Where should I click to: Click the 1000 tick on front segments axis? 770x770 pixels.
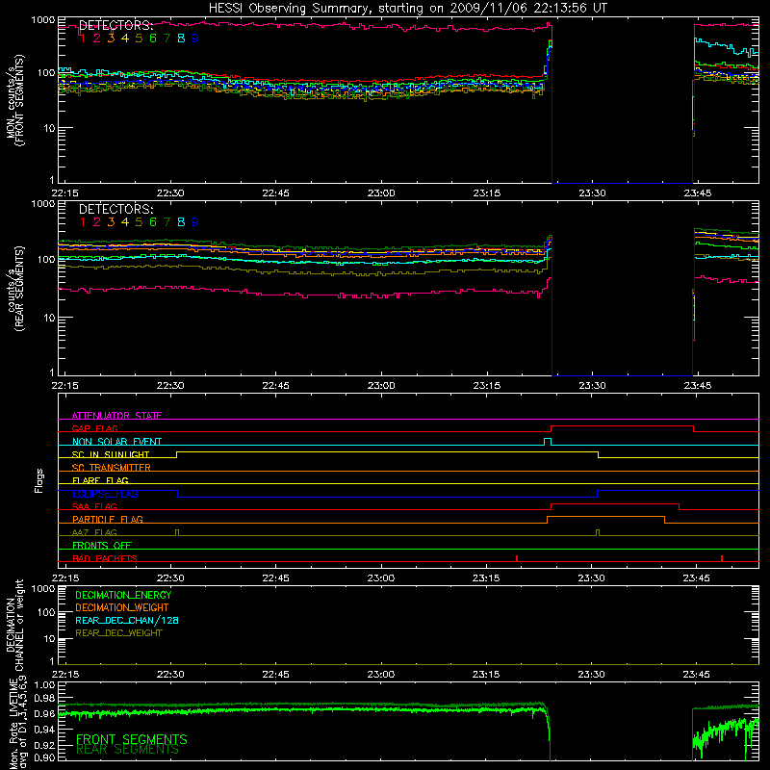point(43,20)
